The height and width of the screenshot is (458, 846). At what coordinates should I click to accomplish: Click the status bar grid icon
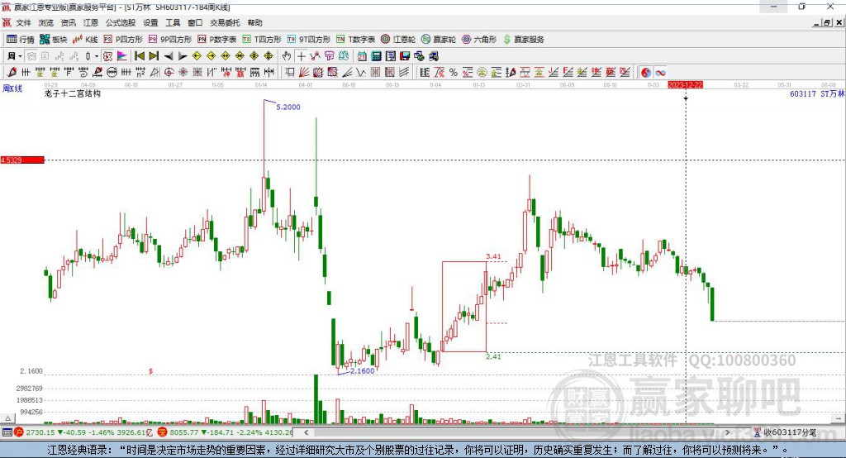point(7,432)
